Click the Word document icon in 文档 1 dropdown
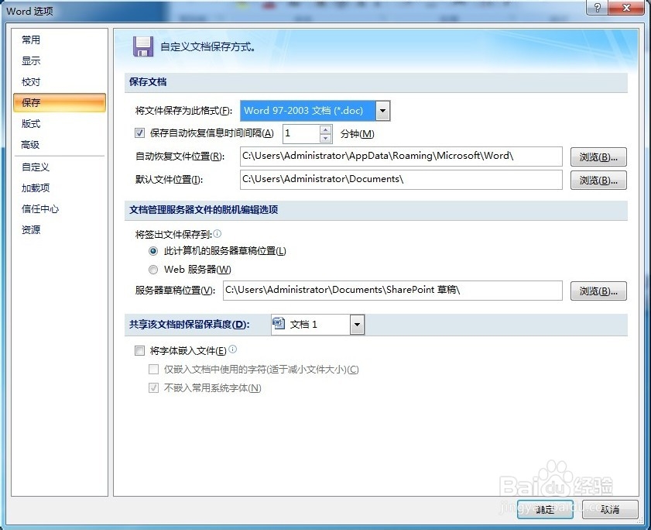Image resolution: width=651 pixels, height=530 pixels. [279, 323]
